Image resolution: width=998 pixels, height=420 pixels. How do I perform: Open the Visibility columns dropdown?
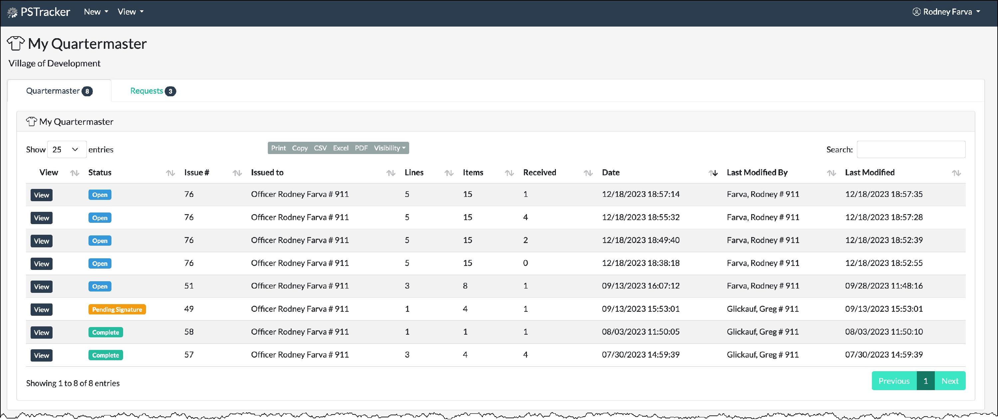tap(389, 148)
